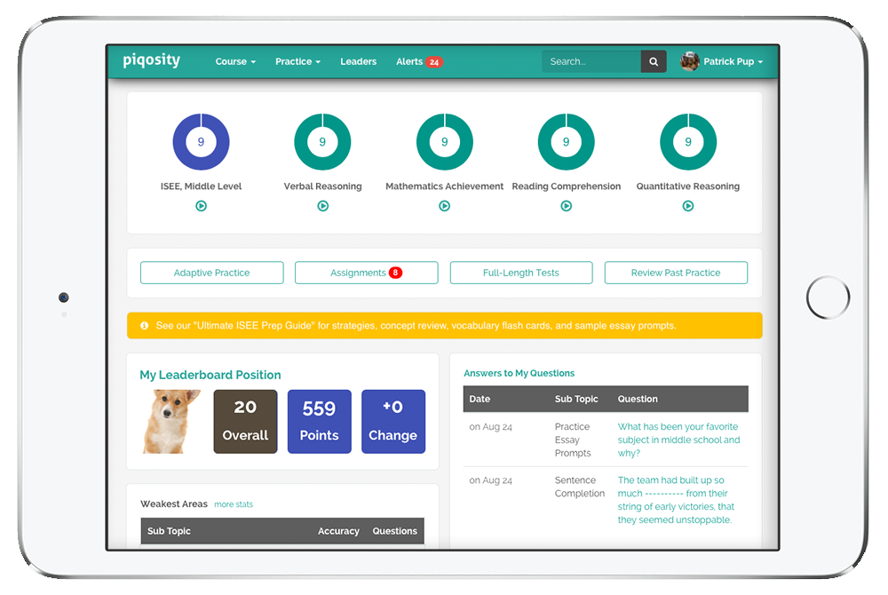The image size is (888, 595).
Task: Click the search magnifier icon
Action: pyautogui.click(x=654, y=62)
